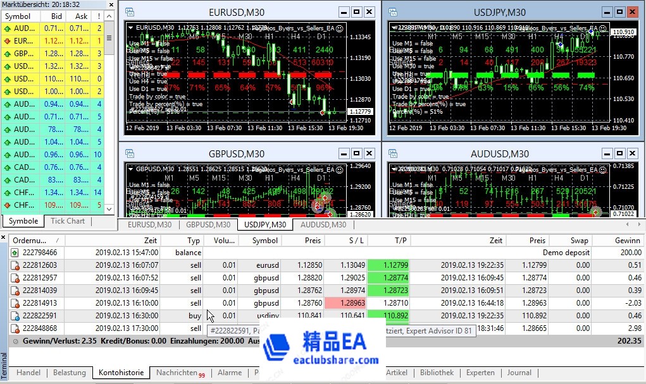Click the Symbol column header in Market Watch
646x384 pixels.
point(21,16)
